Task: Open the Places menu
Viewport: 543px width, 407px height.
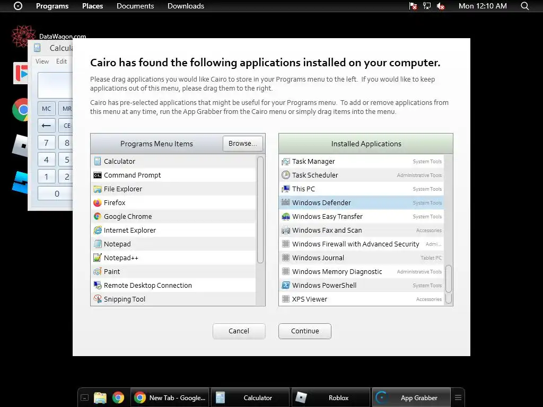Action: 92,6
